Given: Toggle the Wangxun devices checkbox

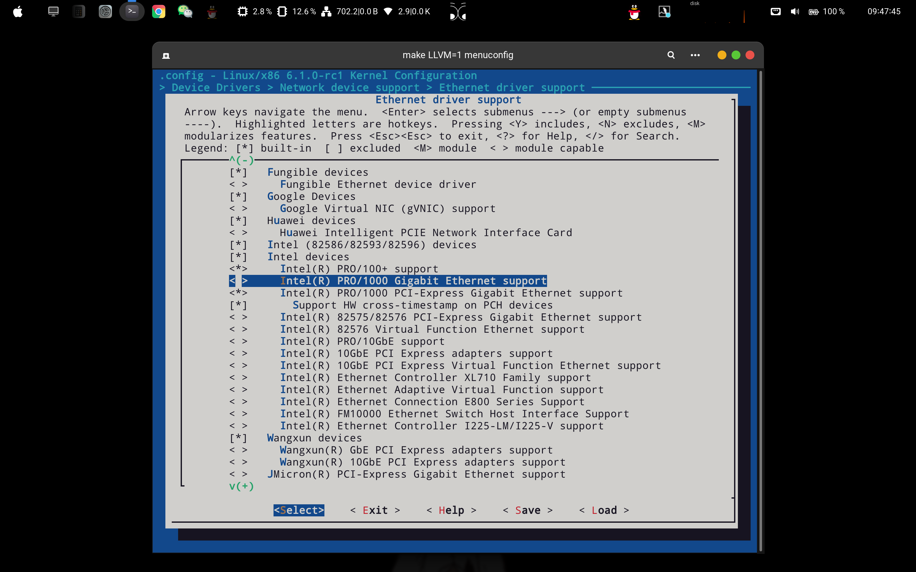Looking at the screenshot, I should pos(239,438).
